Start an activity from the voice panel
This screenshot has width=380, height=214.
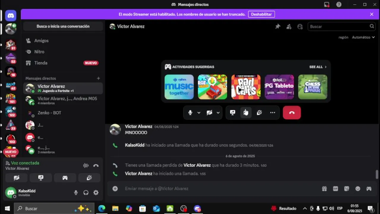point(65,178)
